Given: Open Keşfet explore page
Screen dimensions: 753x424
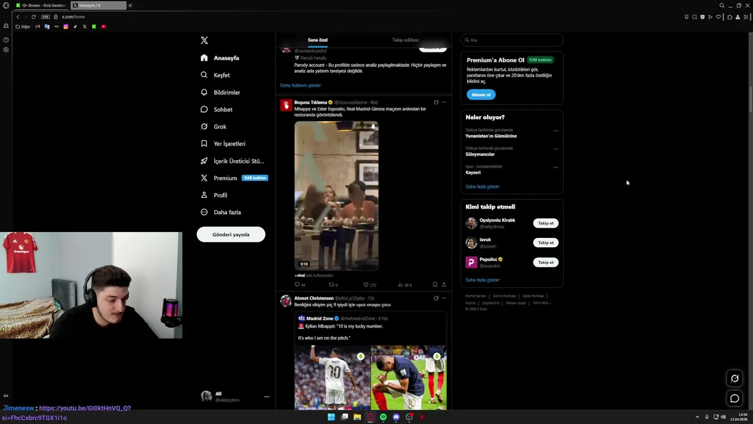Looking at the screenshot, I should [x=215, y=75].
